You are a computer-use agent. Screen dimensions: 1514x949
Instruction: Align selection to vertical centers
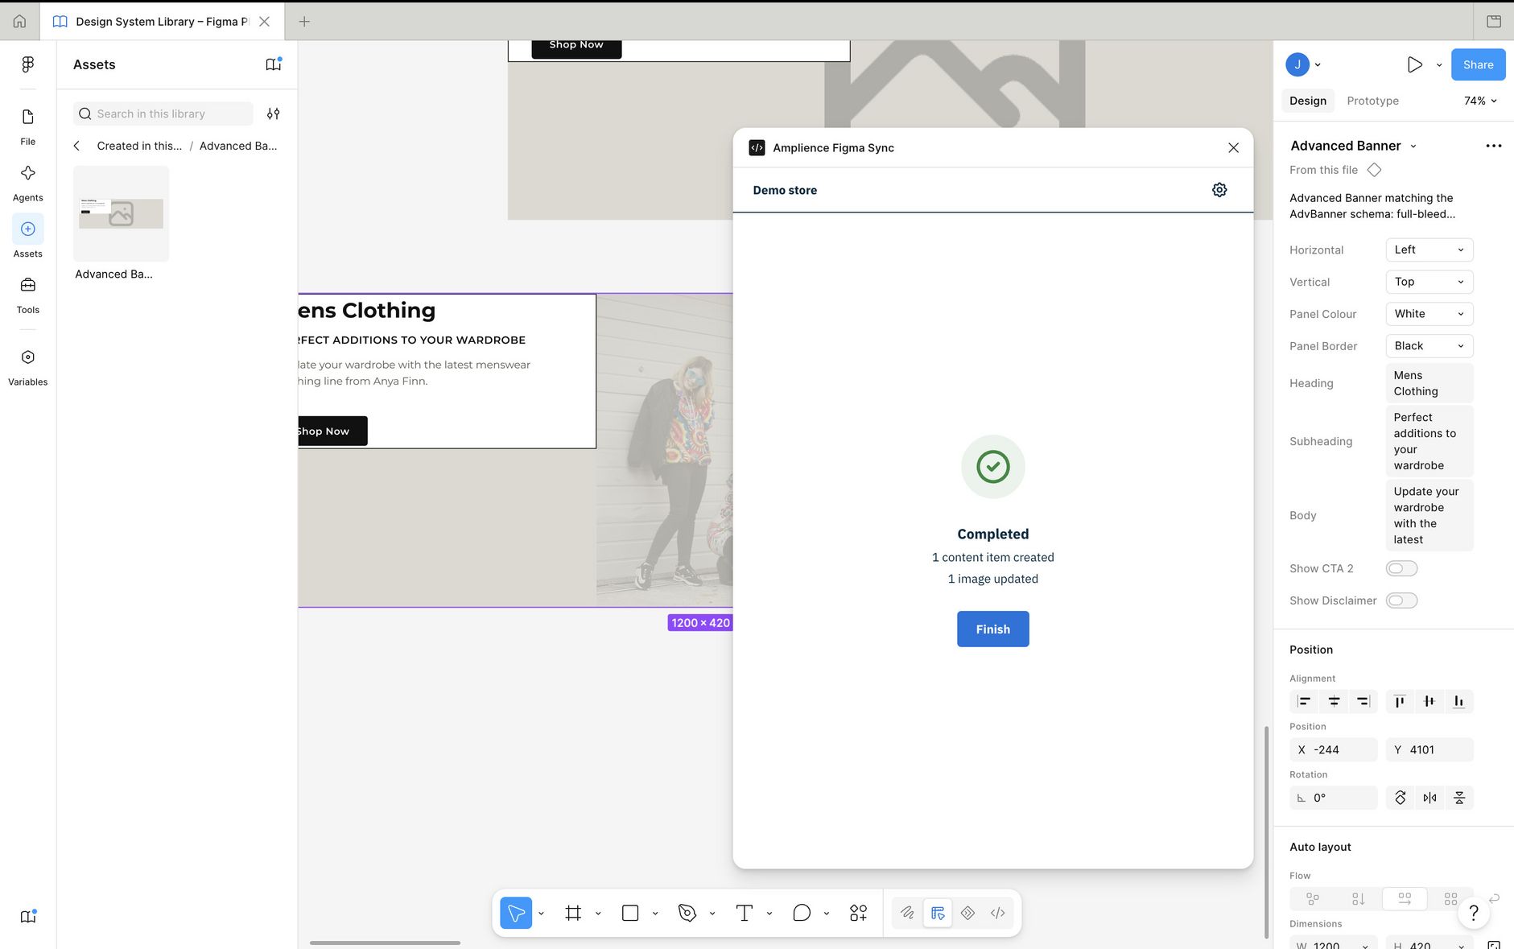[x=1429, y=702]
